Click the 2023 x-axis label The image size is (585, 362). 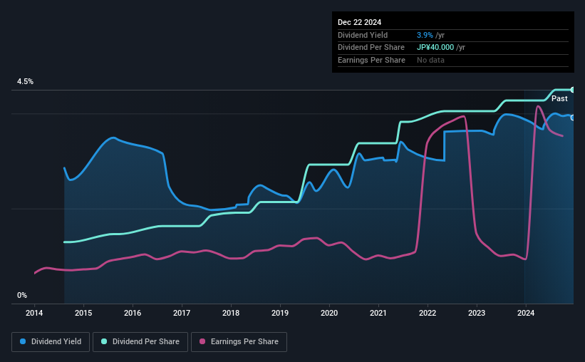click(477, 313)
